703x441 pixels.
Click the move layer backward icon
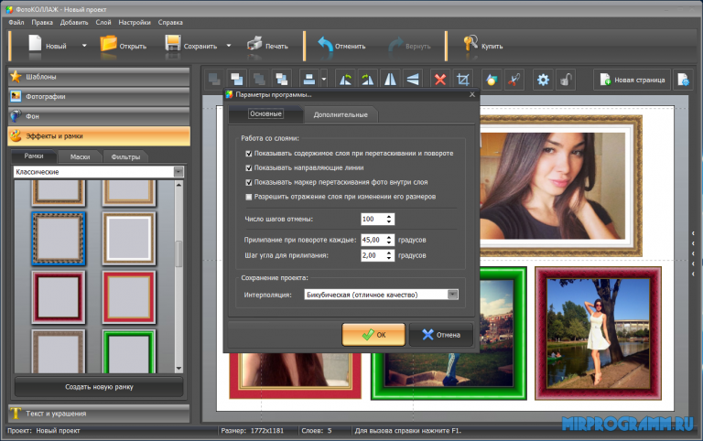[259, 80]
